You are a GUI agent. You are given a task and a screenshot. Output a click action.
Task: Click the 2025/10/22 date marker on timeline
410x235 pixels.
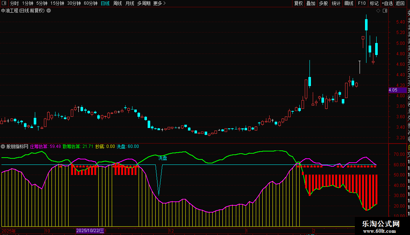(90, 231)
